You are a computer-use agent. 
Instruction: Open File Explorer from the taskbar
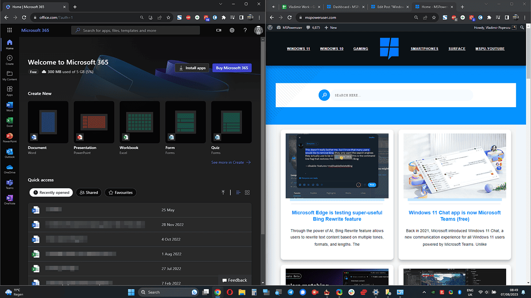tap(242, 292)
